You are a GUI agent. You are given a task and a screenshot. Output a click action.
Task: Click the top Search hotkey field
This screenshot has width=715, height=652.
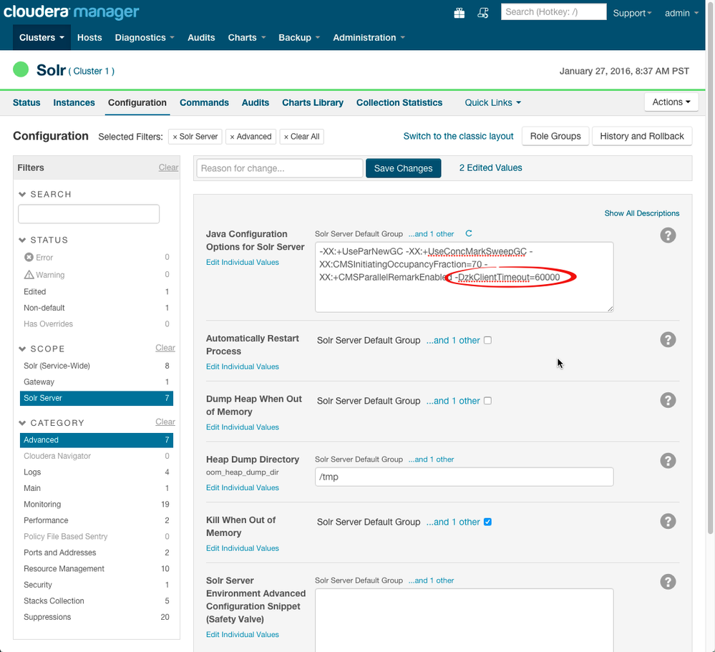pos(553,12)
